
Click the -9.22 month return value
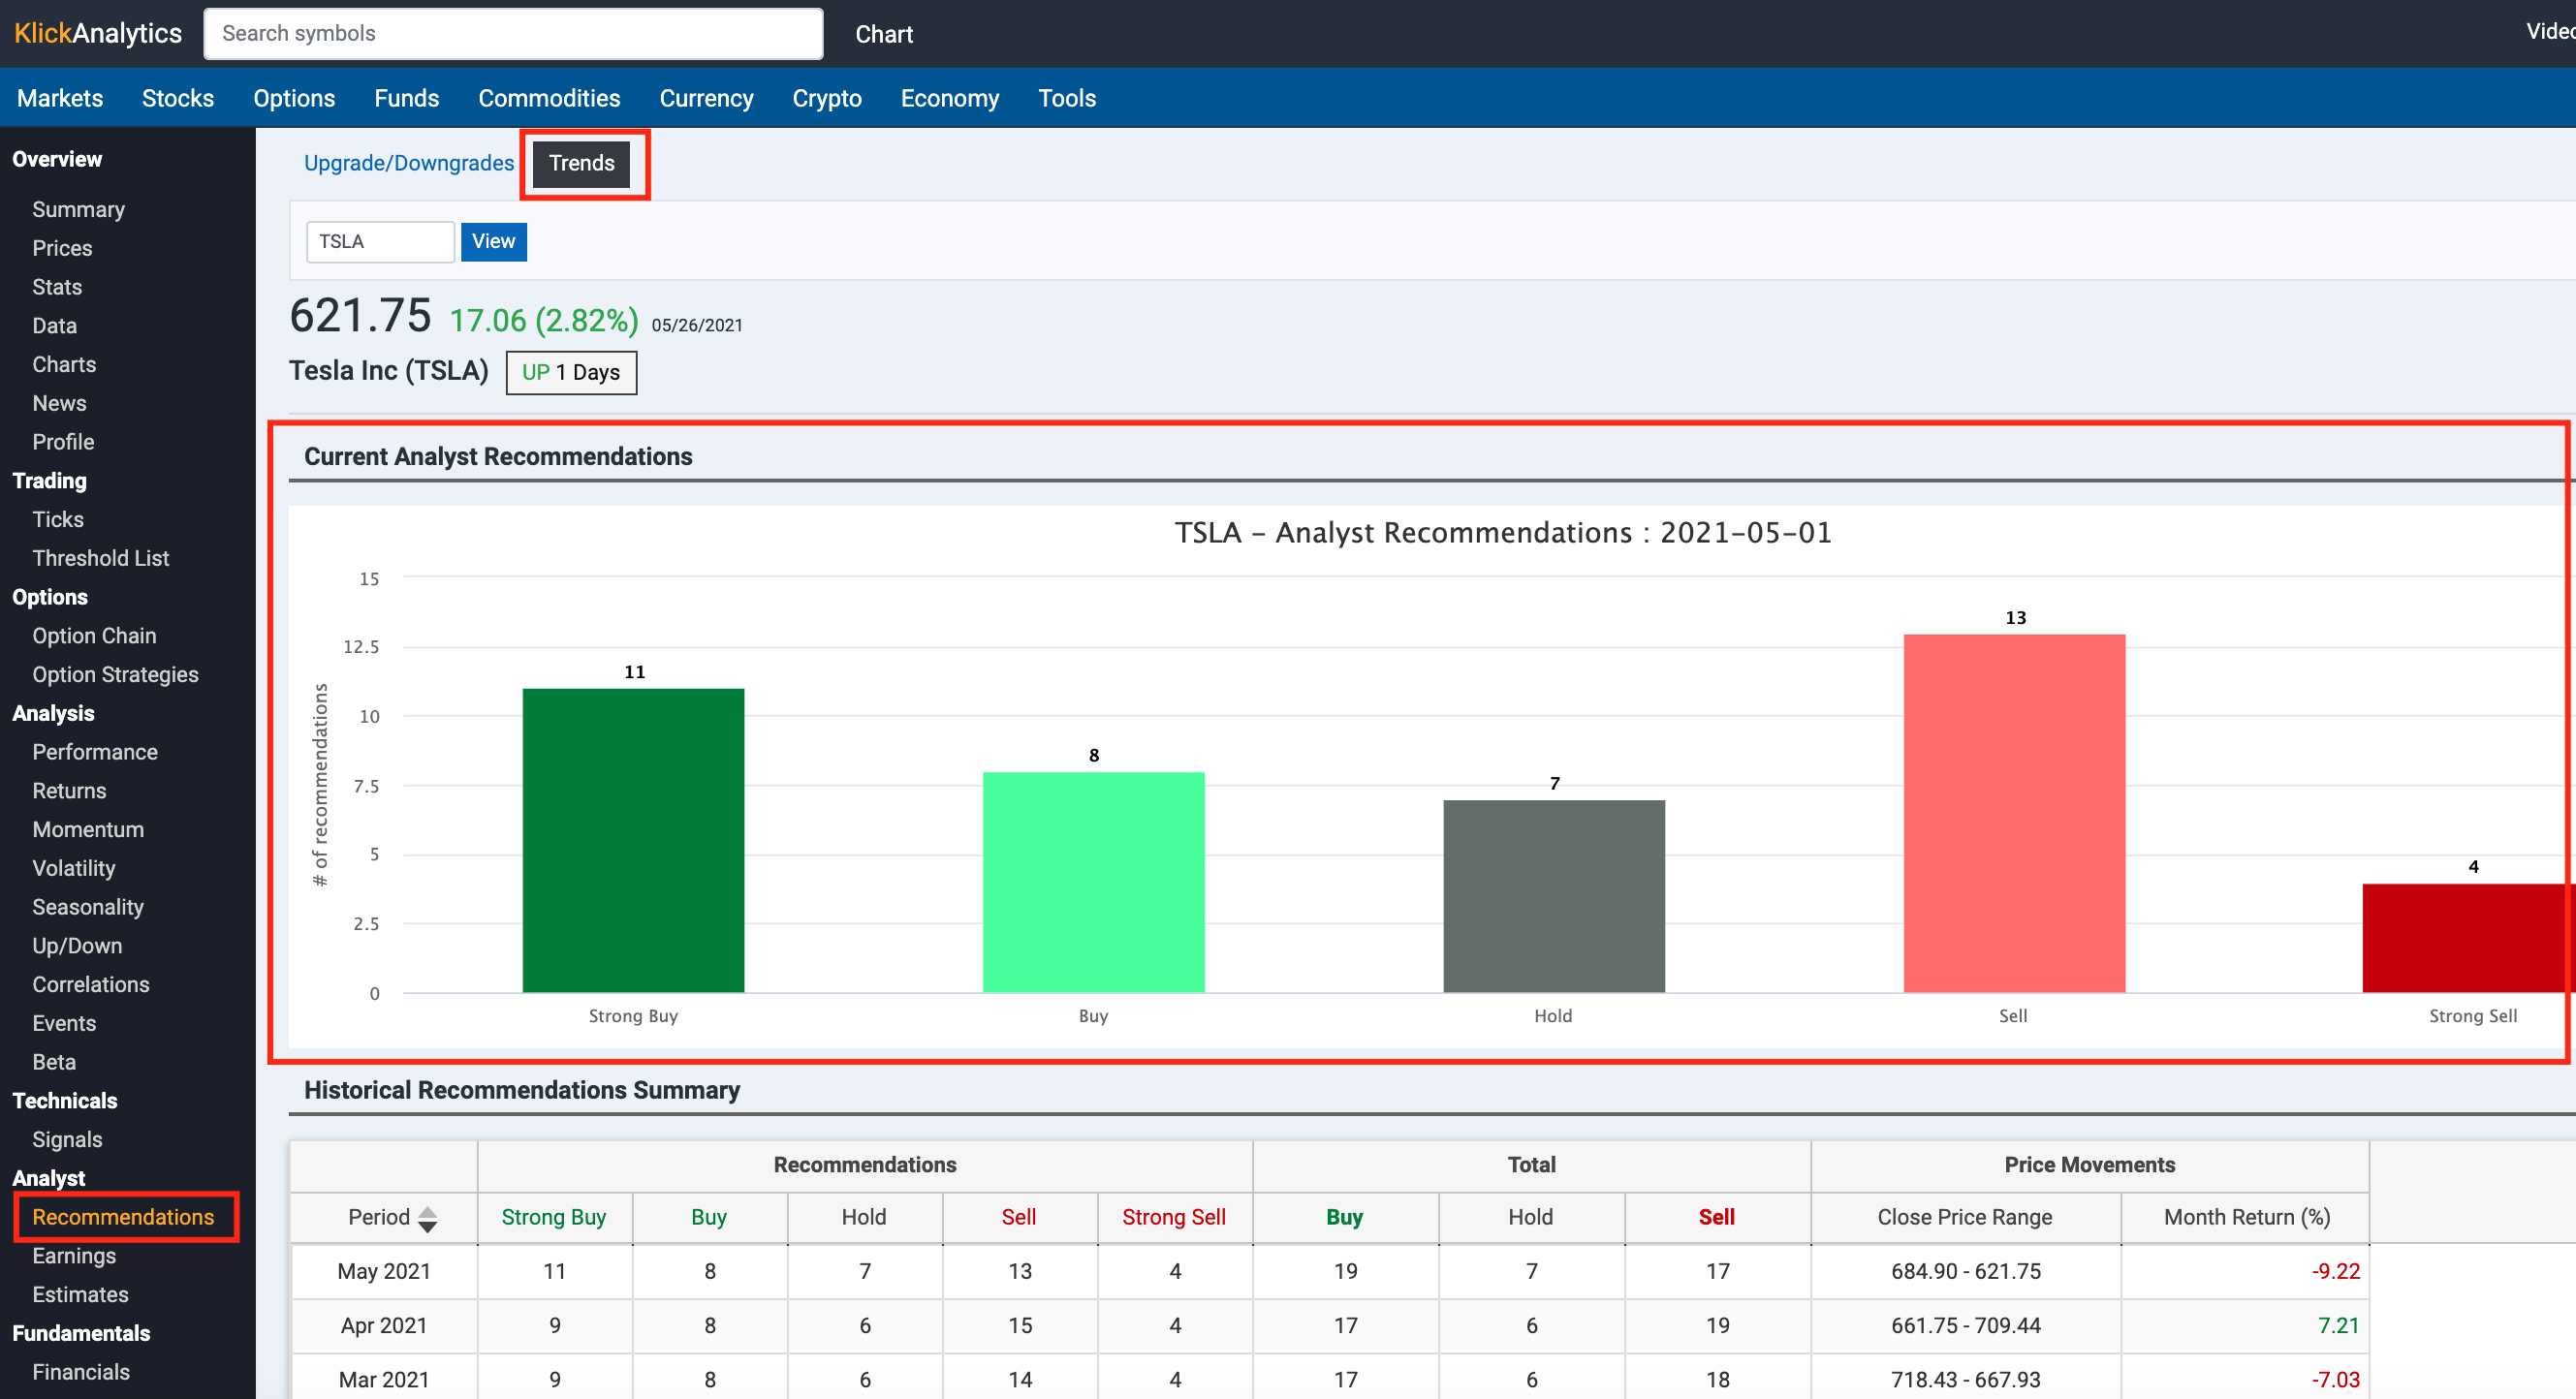(2335, 1271)
